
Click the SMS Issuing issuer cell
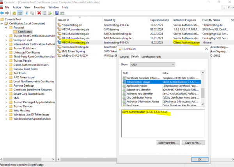coord(112,30)
